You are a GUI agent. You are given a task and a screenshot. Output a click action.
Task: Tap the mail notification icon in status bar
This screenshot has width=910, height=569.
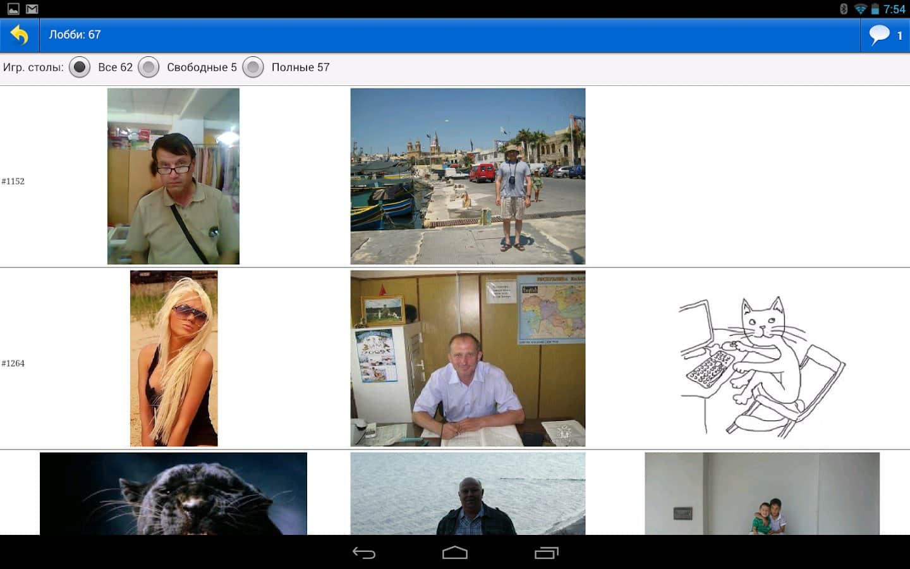click(x=32, y=9)
